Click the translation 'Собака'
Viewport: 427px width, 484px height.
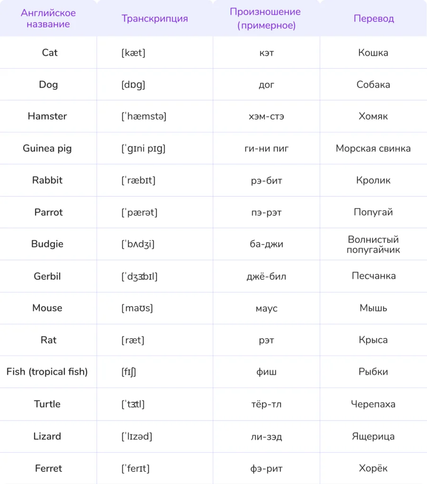click(373, 85)
